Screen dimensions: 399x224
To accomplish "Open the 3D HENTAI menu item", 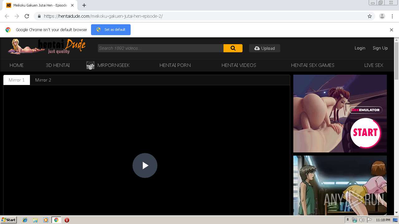I will click(x=58, y=65).
